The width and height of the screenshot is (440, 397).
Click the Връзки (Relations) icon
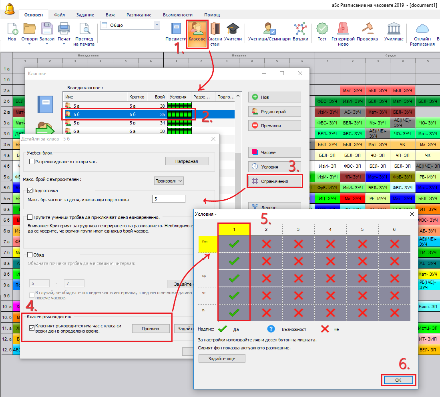[x=300, y=31]
